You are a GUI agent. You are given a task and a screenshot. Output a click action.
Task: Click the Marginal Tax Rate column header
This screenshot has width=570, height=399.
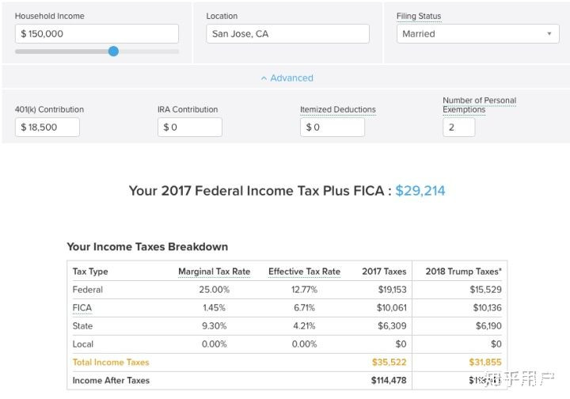pyautogui.click(x=214, y=272)
